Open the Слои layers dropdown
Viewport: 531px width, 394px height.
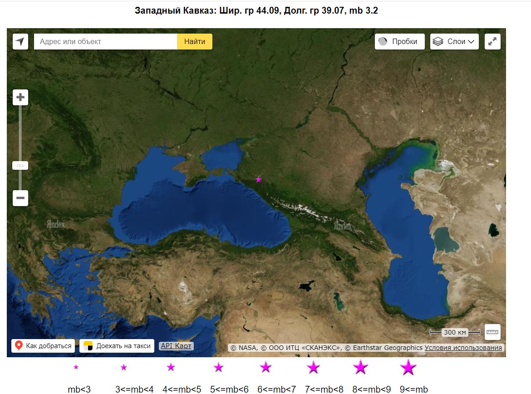click(454, 42)
